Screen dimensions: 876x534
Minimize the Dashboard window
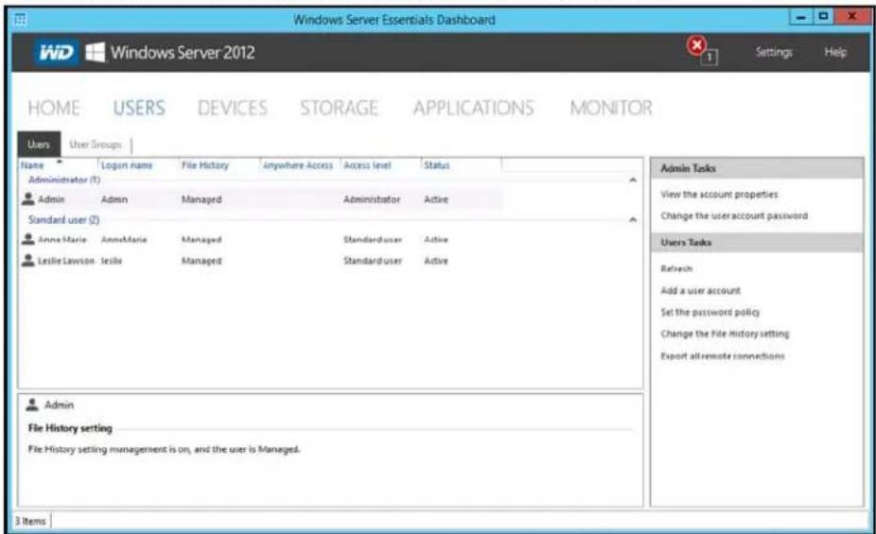point(800,17)
